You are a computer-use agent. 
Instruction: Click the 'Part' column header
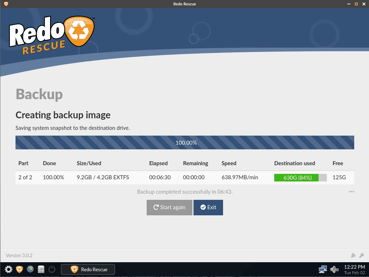pyautogui.click(x=23, y=163)
